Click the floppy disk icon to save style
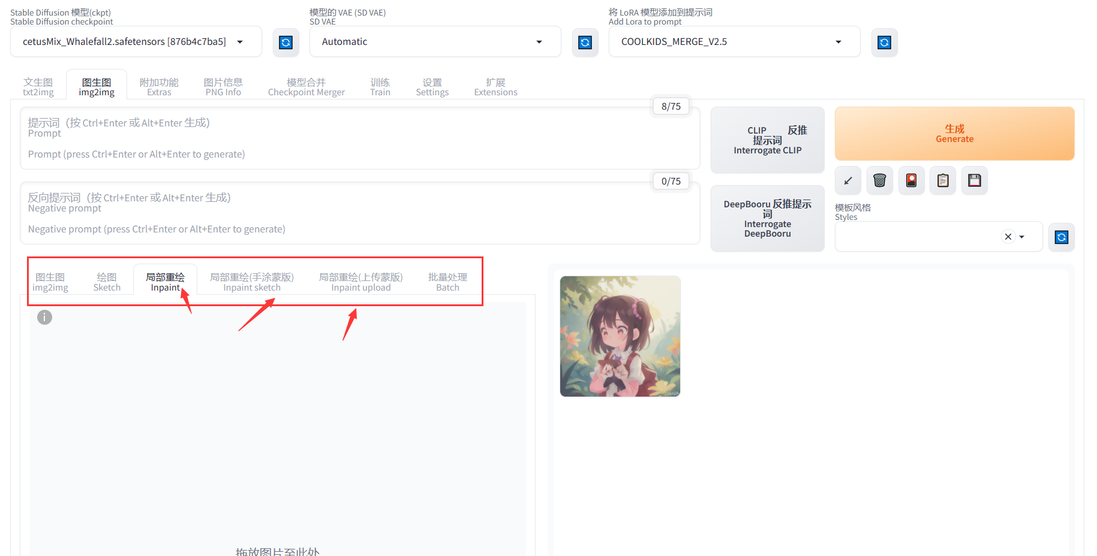This screenshot has height=556, width=1097. click(975, 180)
